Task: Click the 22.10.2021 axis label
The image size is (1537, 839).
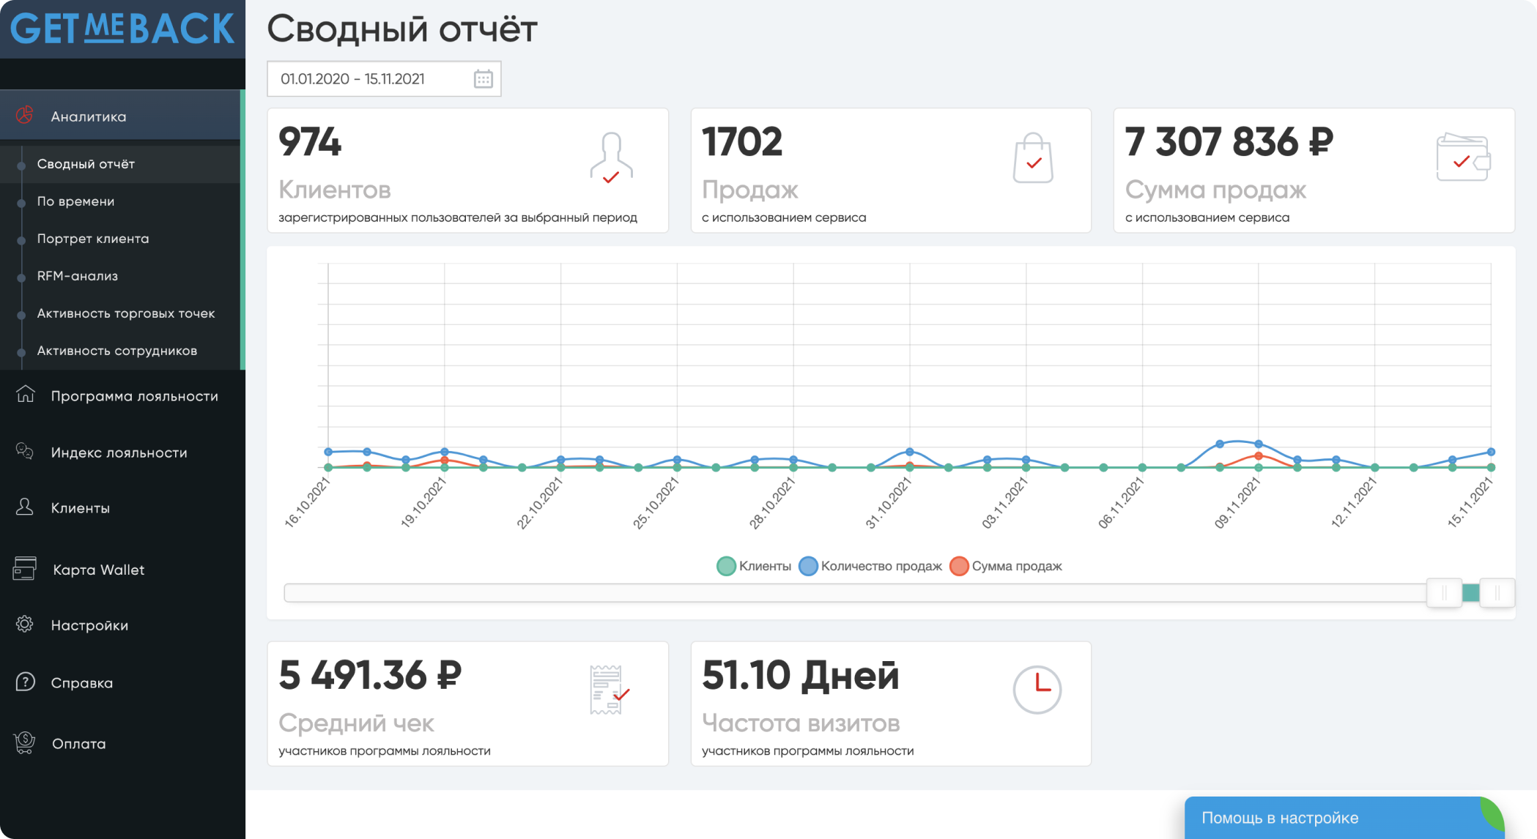Action: click(540, 502)
